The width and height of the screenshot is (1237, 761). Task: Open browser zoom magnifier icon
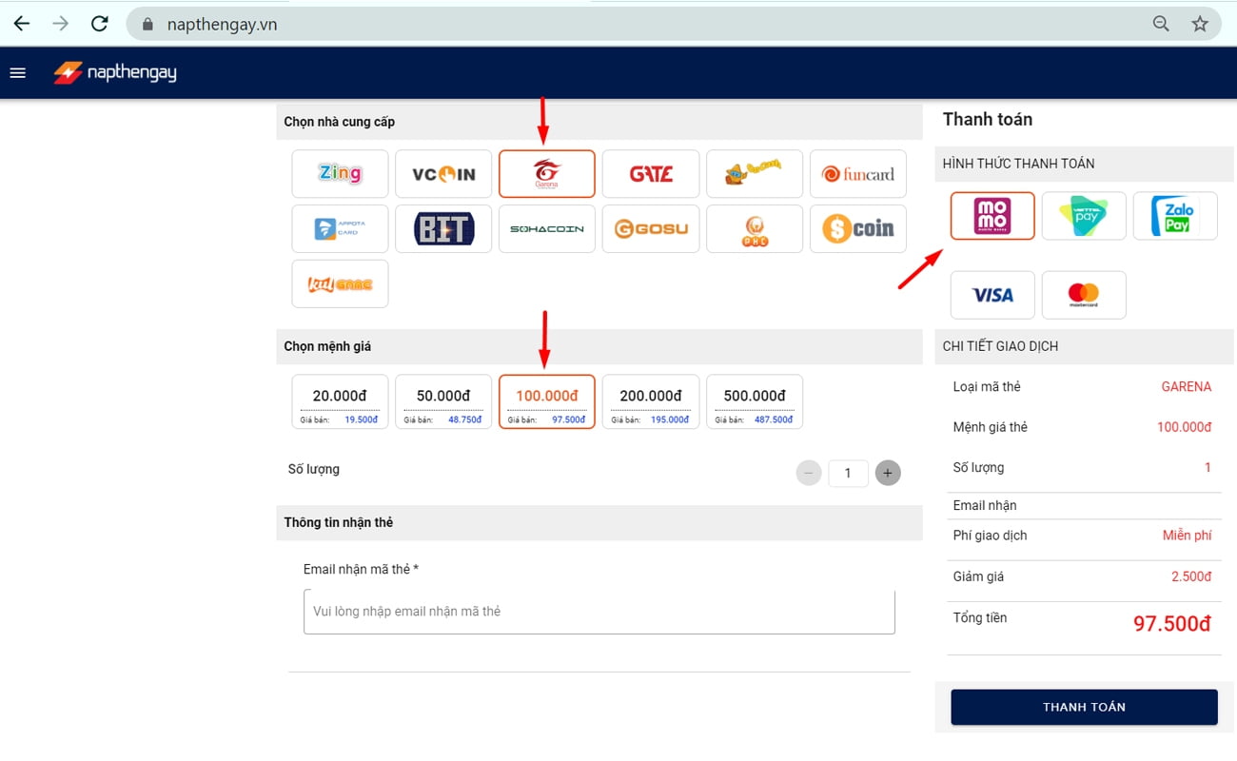pyautogui.click(x=1161, y=24)
